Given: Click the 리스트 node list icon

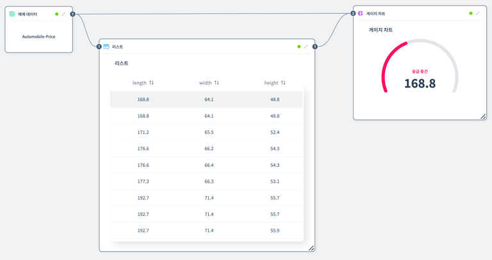Looking at the screenshot, I should point(106,47).
